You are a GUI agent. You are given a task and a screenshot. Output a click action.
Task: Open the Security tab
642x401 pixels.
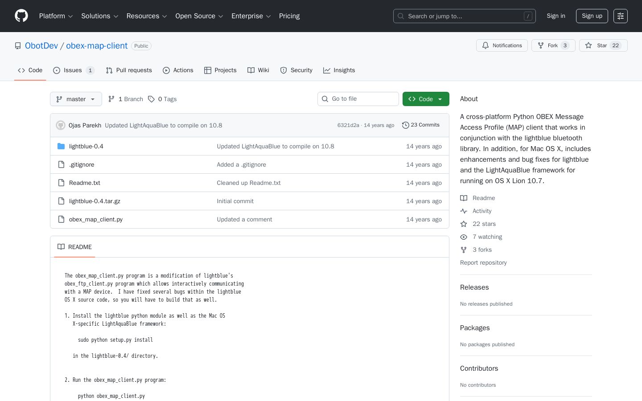(296, 70)
